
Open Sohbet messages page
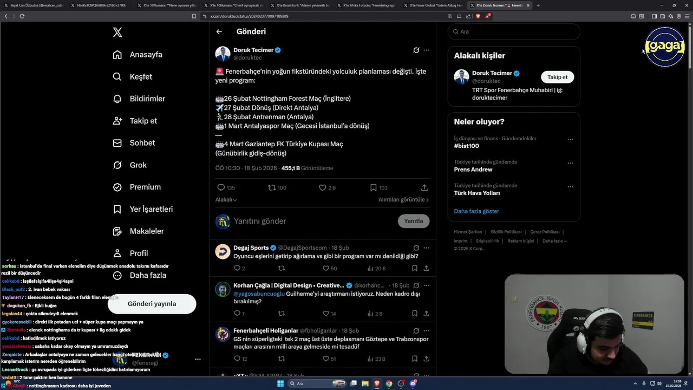(134, 143)
